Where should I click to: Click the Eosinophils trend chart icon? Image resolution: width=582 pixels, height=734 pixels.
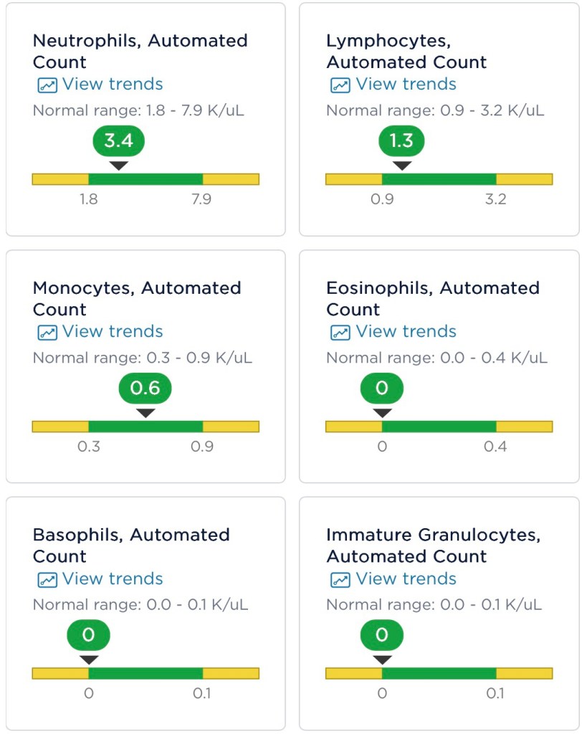click(x=340, y=333)
